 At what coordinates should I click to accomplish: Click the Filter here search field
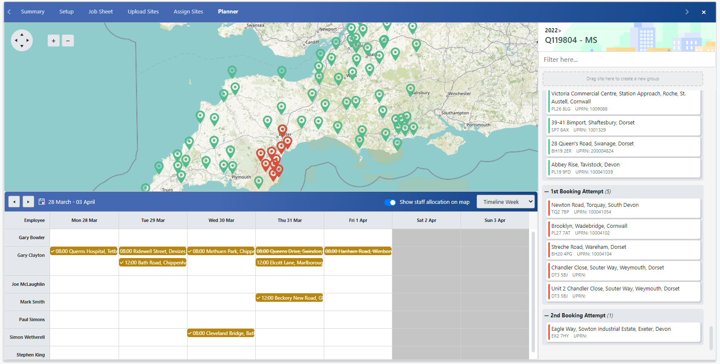click(627, 60)
